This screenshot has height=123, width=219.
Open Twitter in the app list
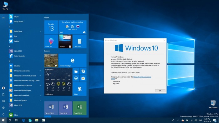pyautogui.click(x=25, y=41)
